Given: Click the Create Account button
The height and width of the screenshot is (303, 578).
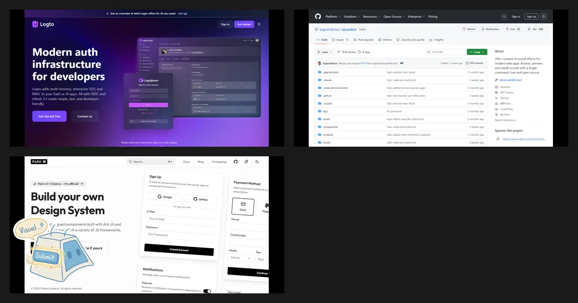Looking at the screenshot, I should pyautogui.click(x=179, y=250).
